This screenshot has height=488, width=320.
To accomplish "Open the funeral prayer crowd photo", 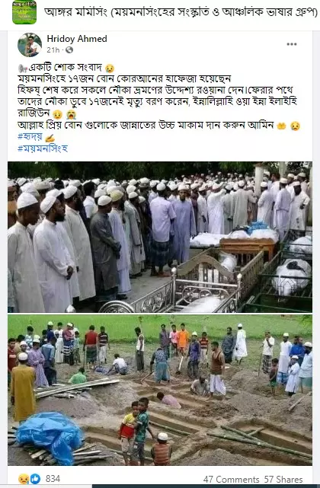I will (160, 237).
